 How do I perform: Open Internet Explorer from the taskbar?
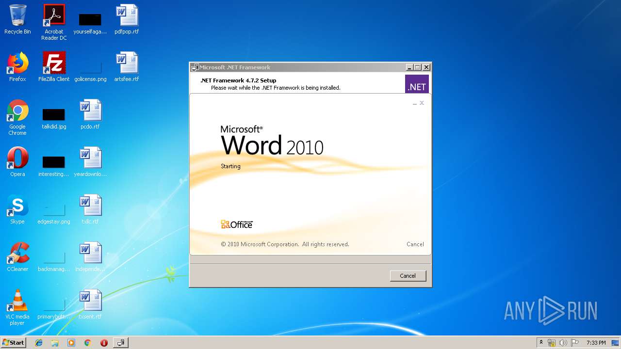(39, 343)
